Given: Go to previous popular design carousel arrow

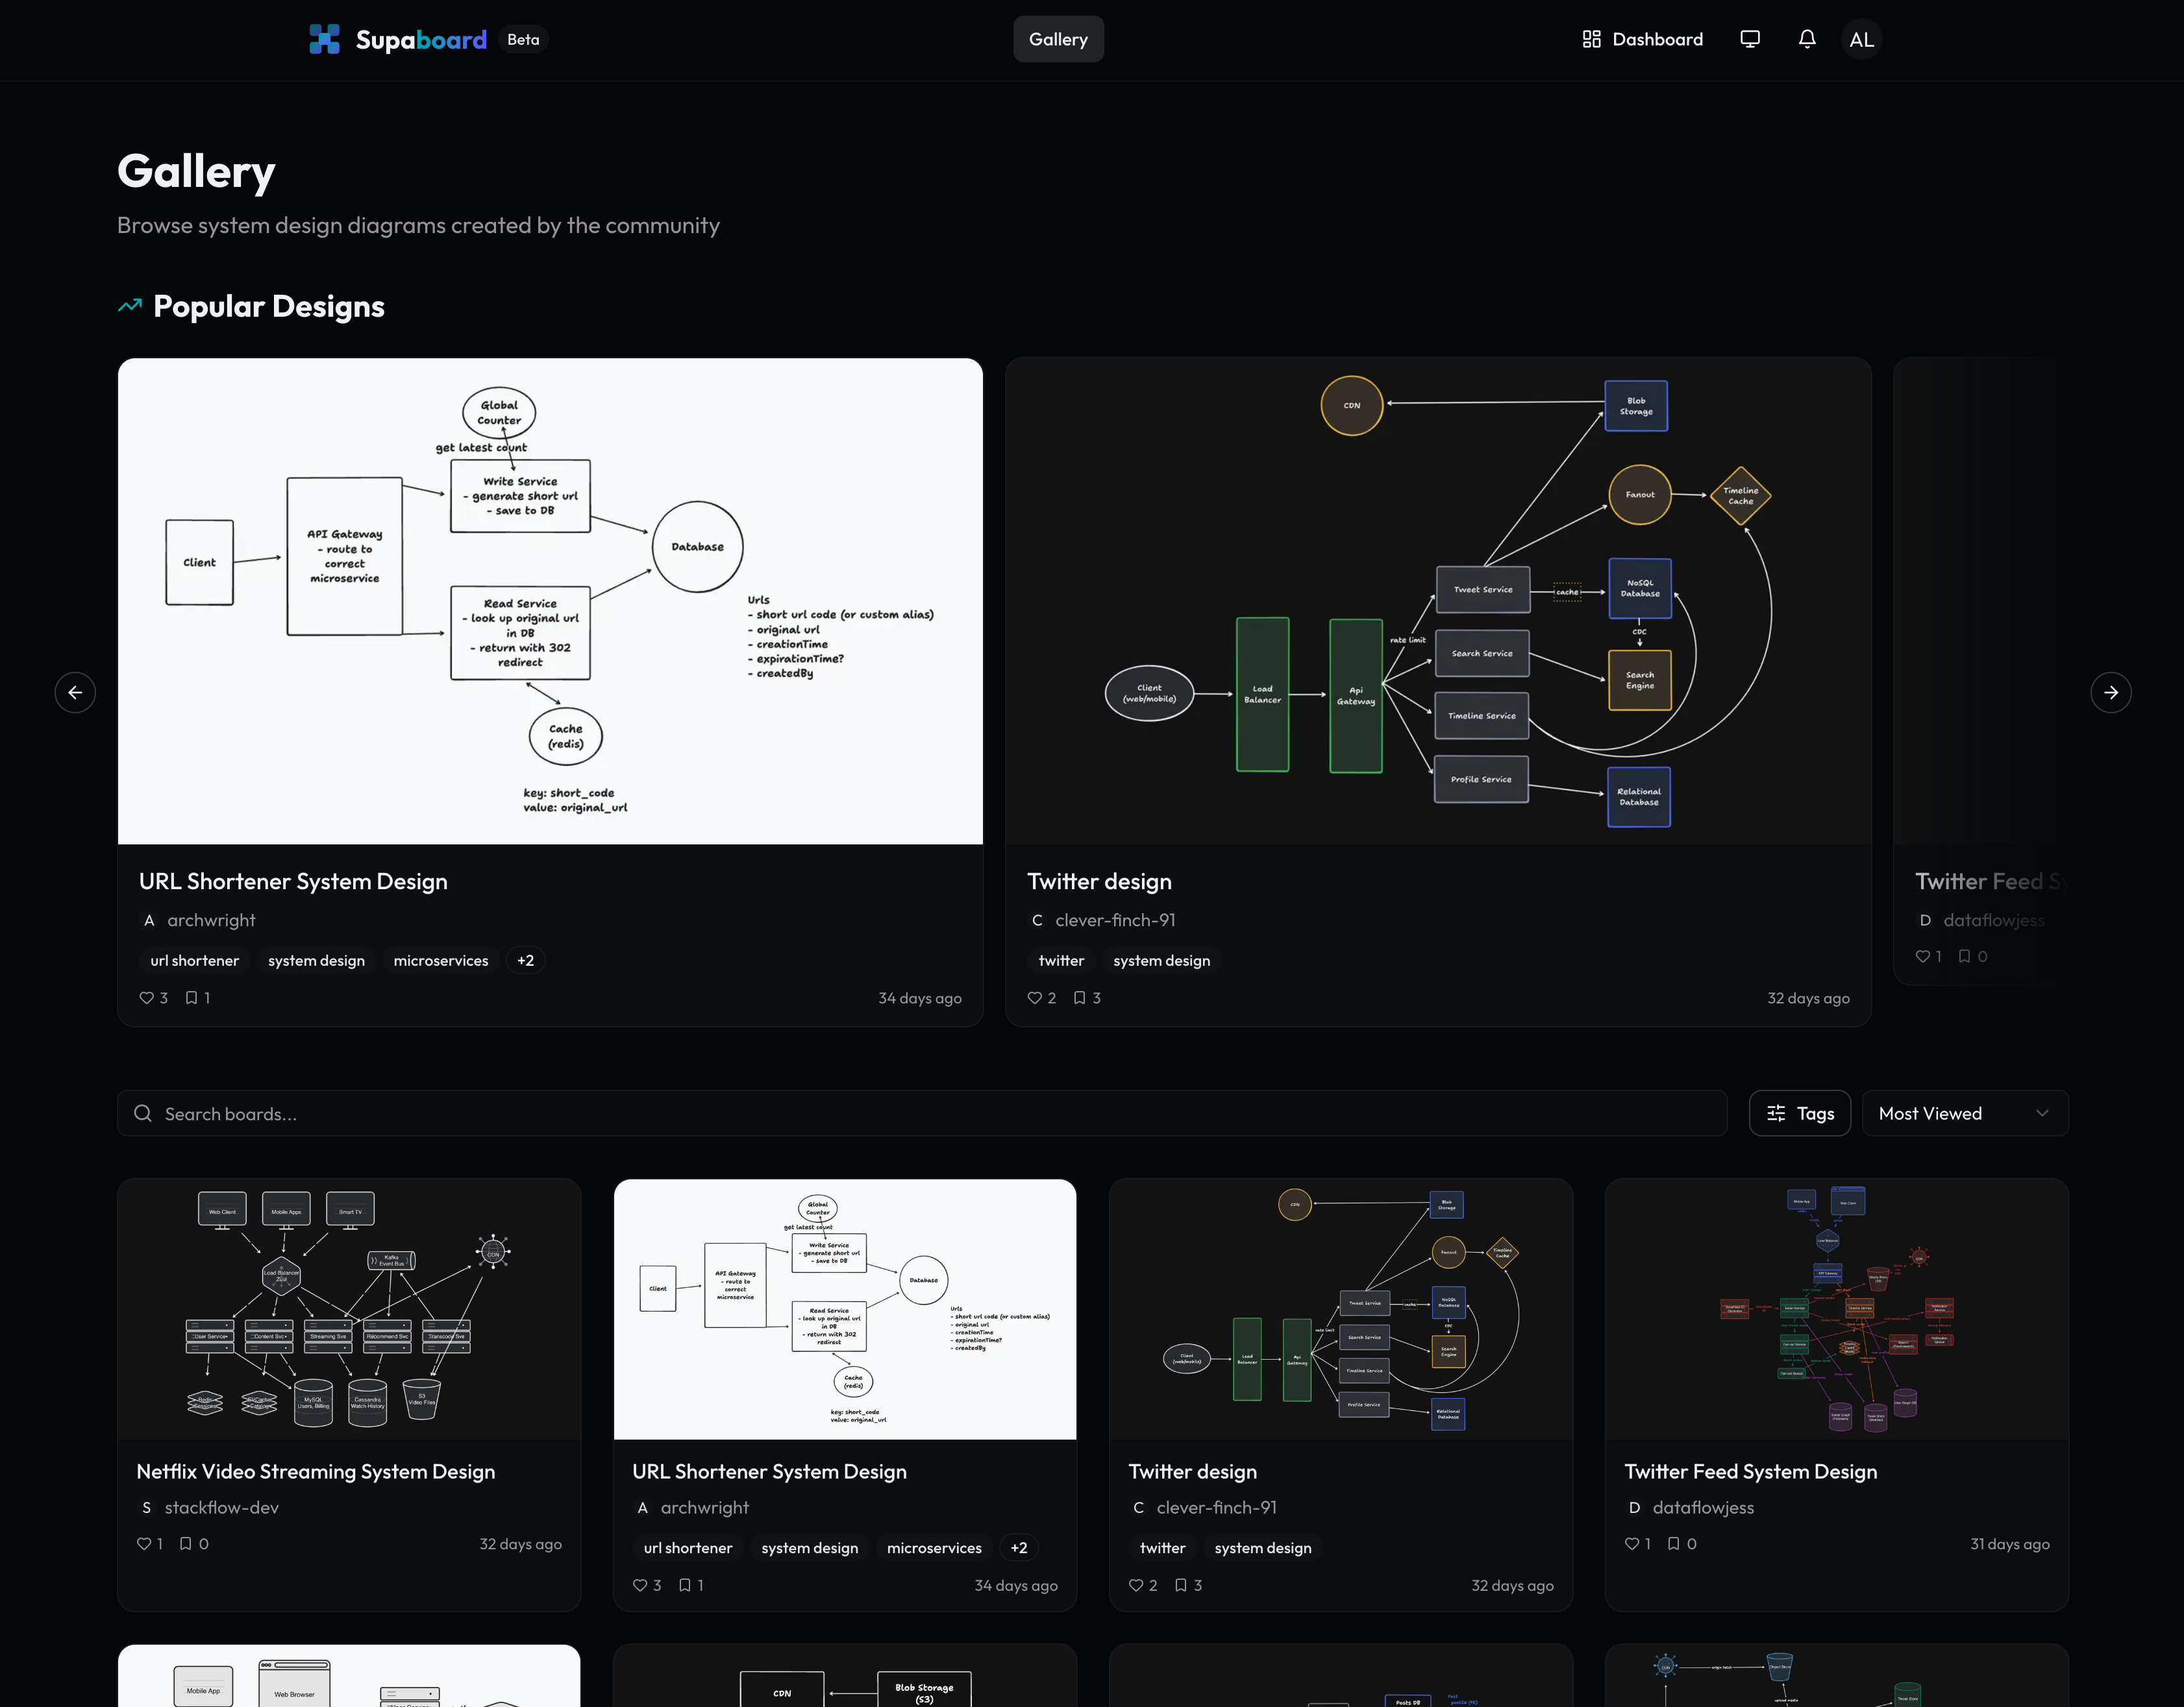Looking at the screenshot, I should pyautogui.click(x=75, y=692).
